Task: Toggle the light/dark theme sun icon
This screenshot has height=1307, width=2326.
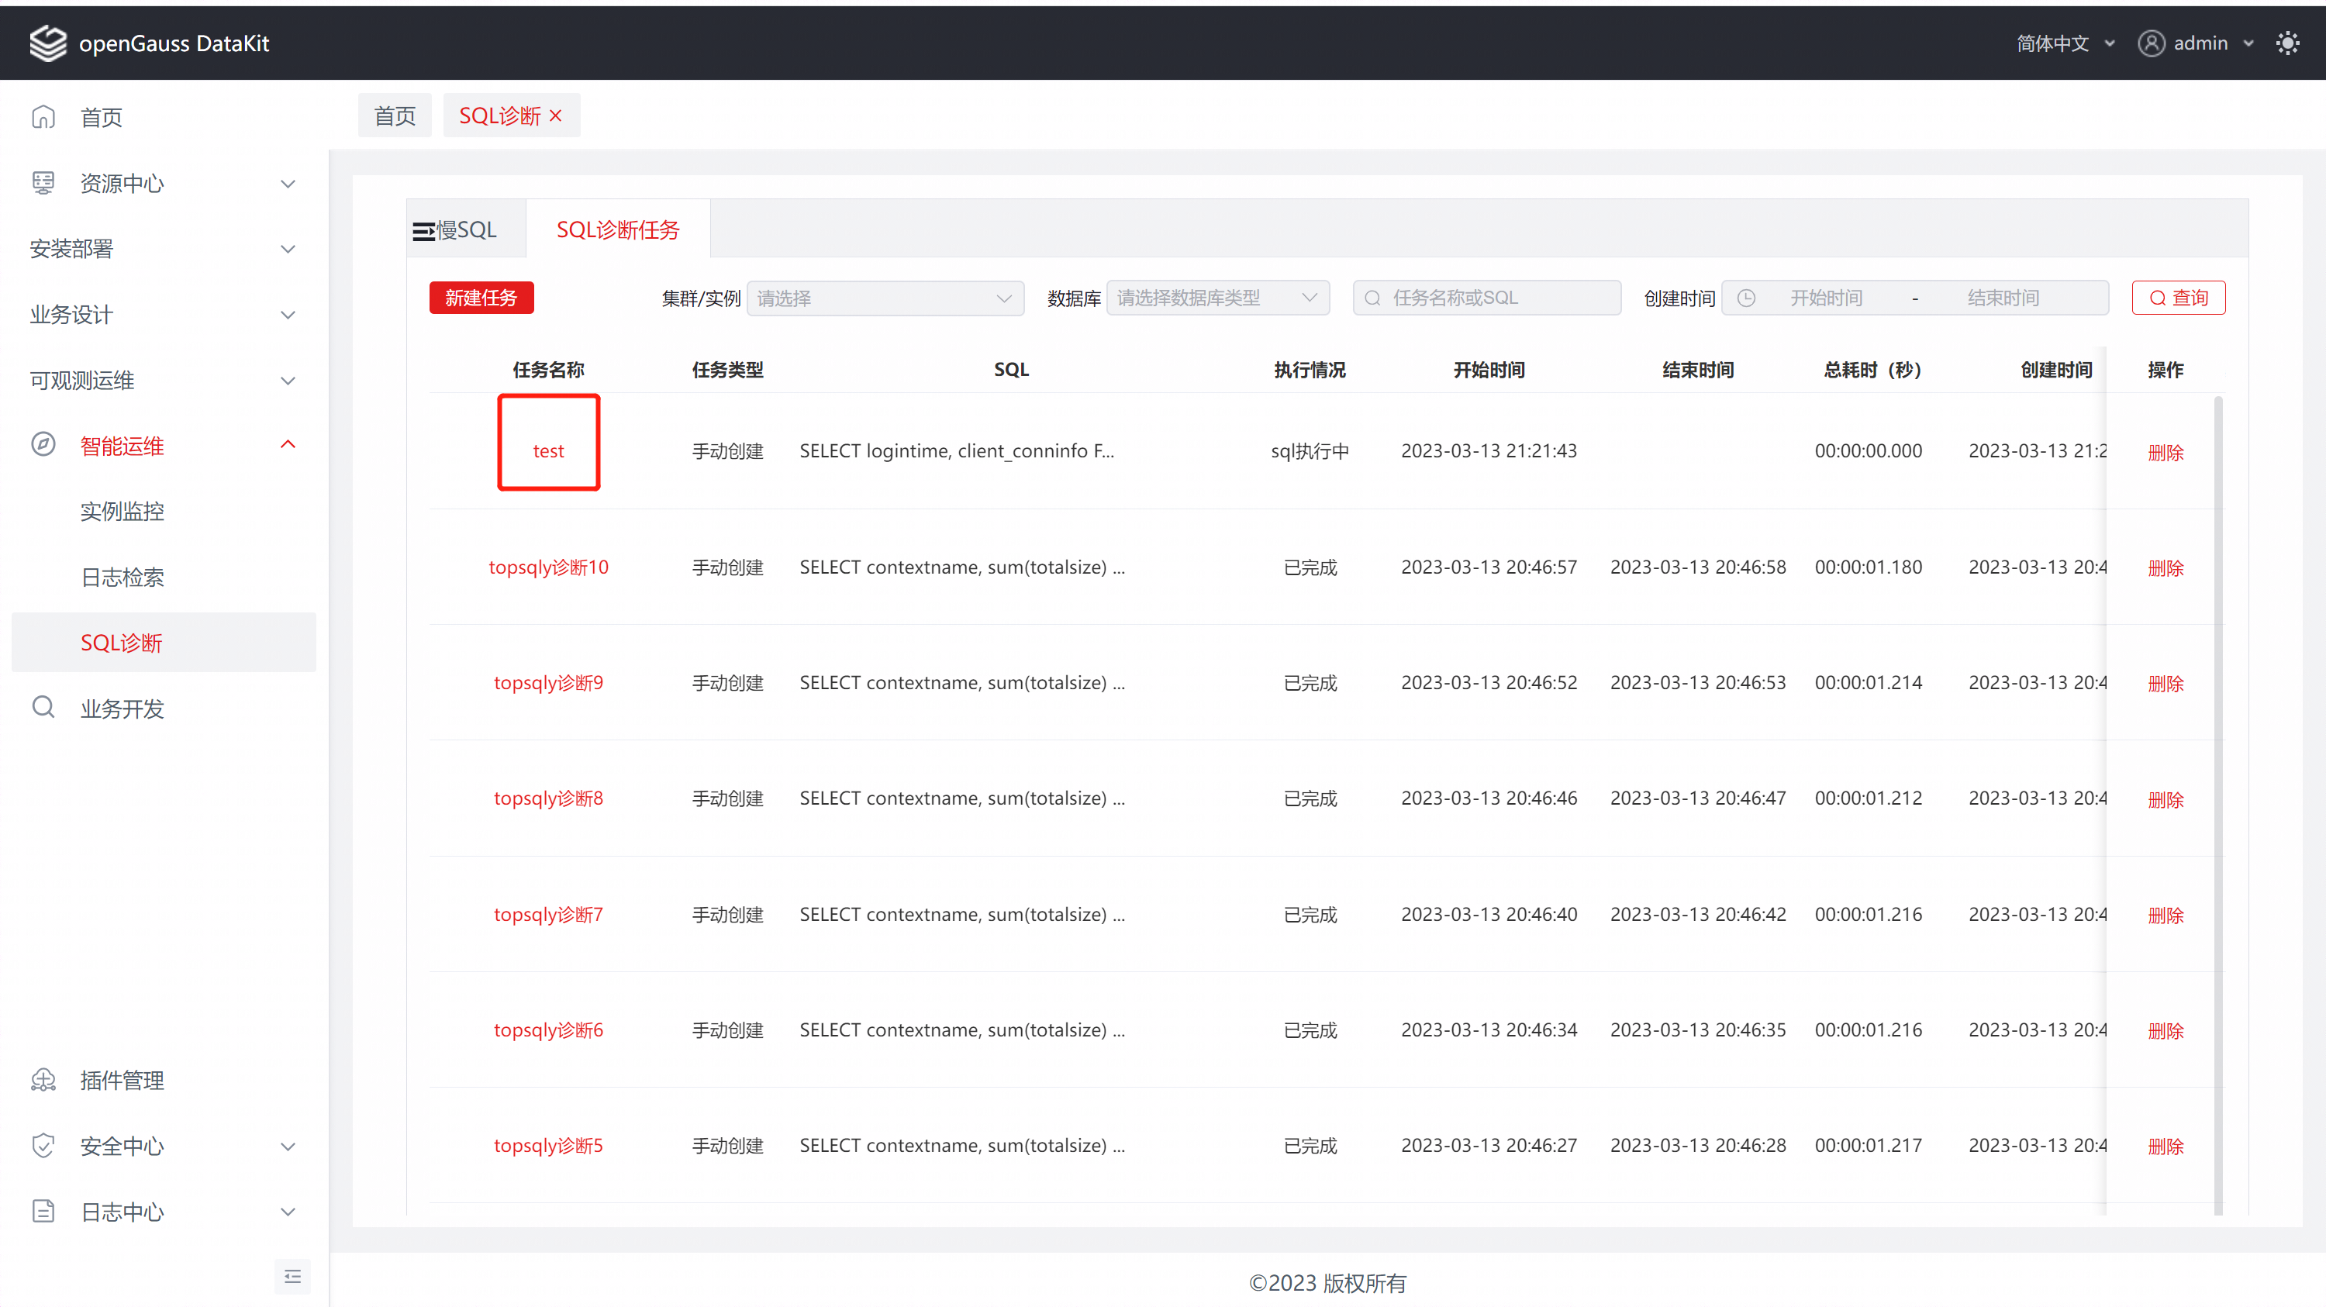Action: 2287,43
